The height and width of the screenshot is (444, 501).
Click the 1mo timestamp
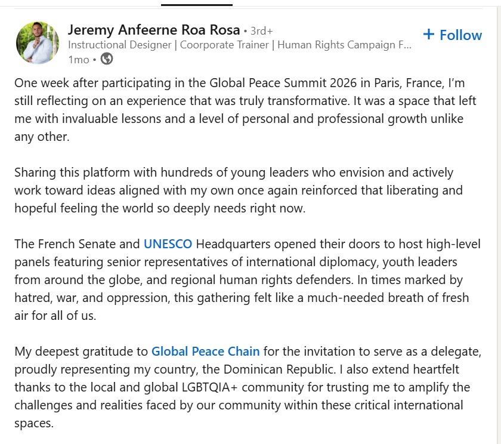79,60
